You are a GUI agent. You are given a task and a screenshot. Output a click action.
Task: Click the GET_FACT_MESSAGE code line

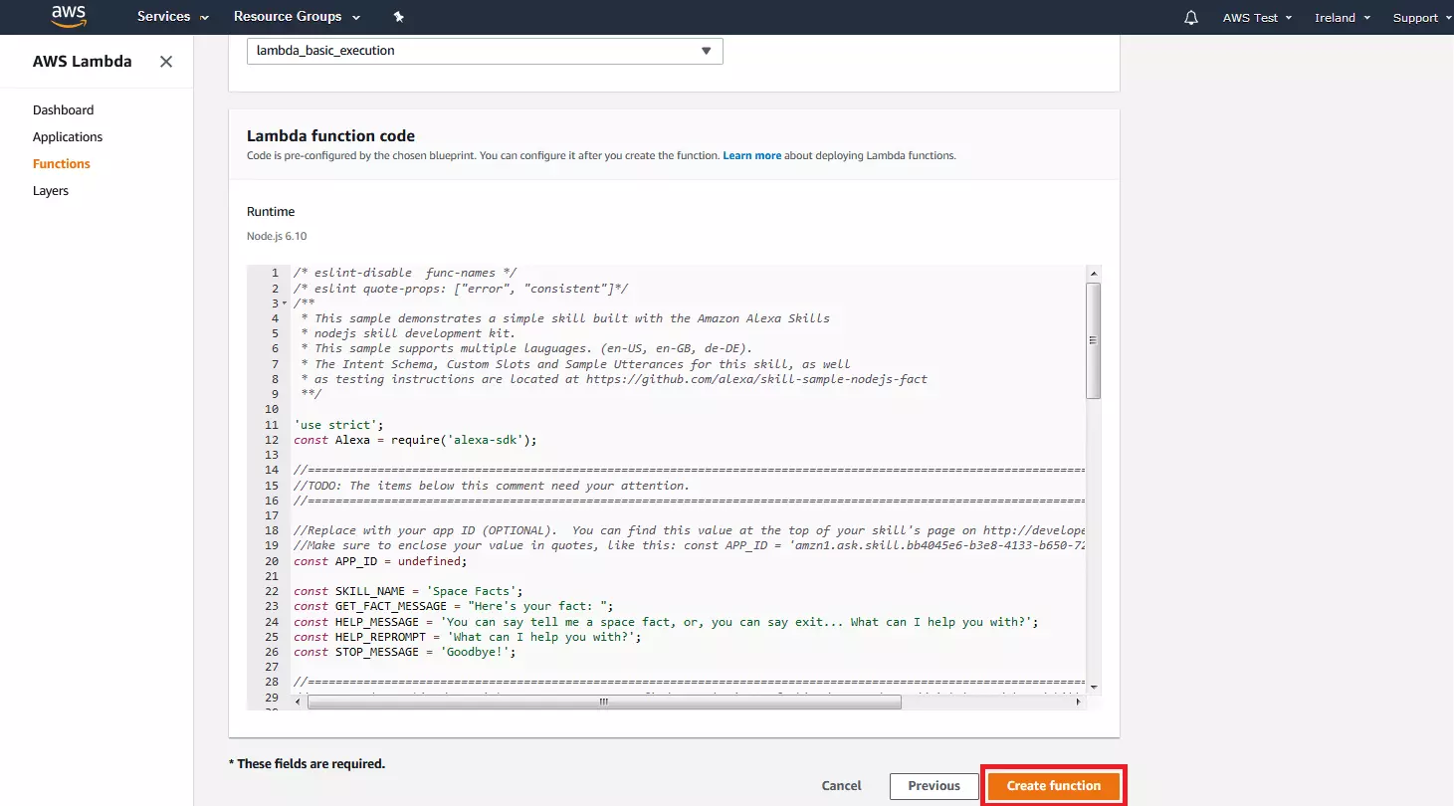tap(454, 606)
